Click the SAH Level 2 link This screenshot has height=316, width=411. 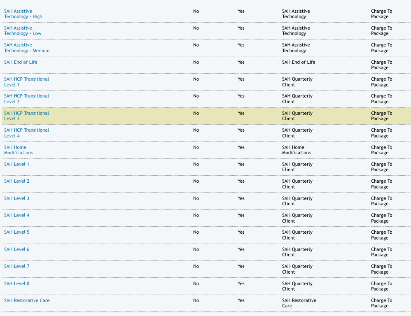pos(17,181)
